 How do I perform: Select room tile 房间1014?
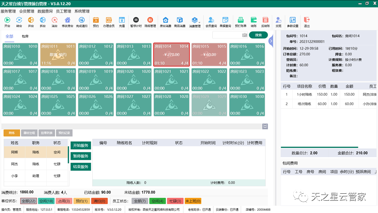171,55
